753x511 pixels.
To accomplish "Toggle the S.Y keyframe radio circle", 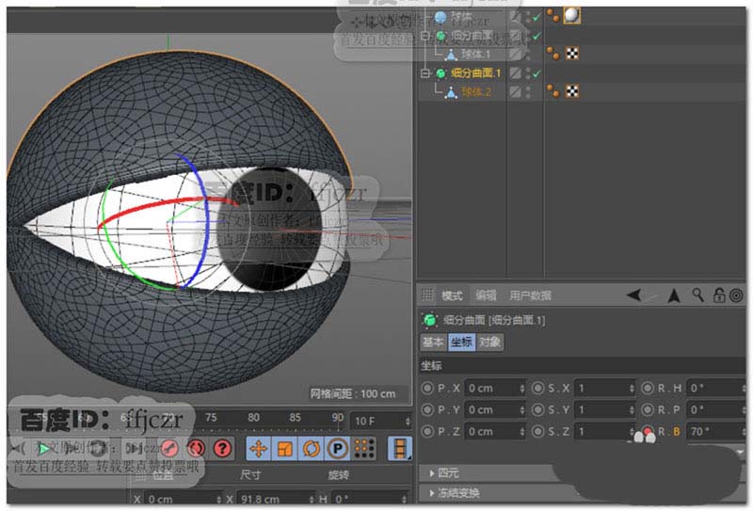I will click(538, 409).
